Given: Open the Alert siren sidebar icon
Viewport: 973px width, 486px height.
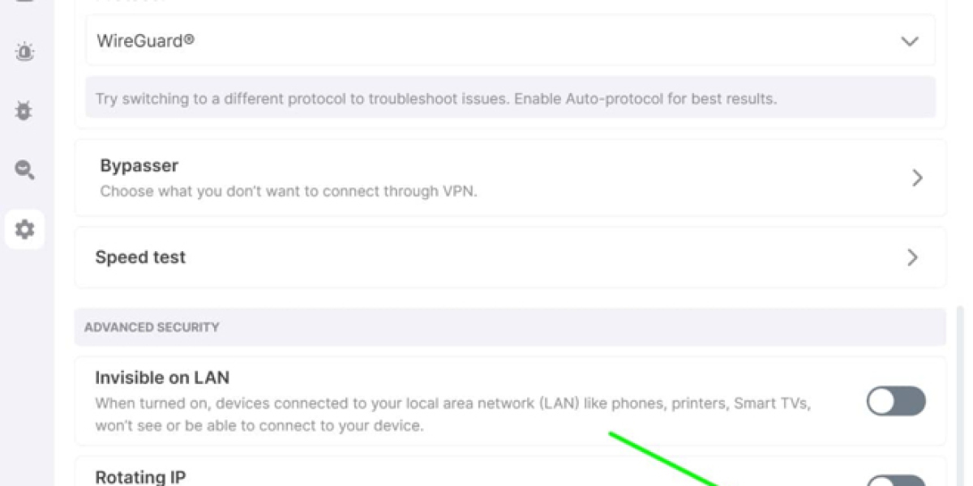Looking at the screenshot, I should coord(24,53).
